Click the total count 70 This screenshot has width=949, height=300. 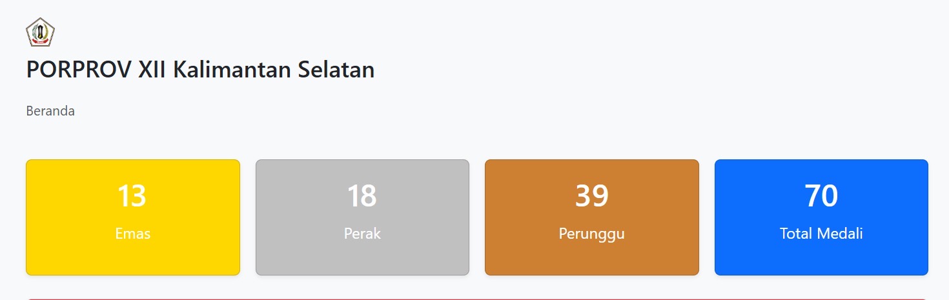click(x=821, y=196)
